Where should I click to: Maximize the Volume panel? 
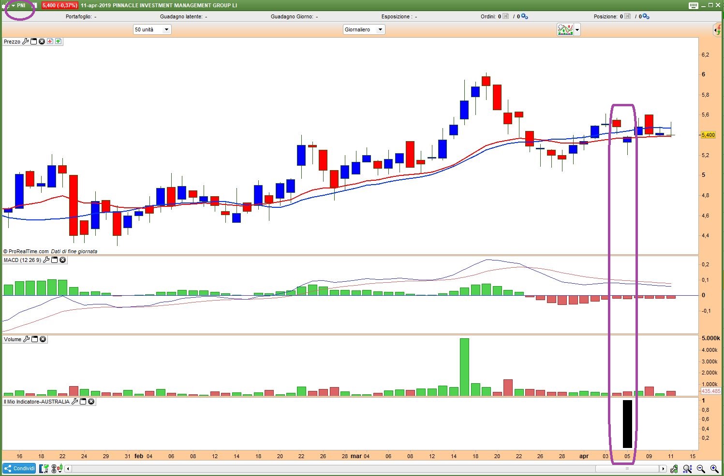tap(35, 339)
